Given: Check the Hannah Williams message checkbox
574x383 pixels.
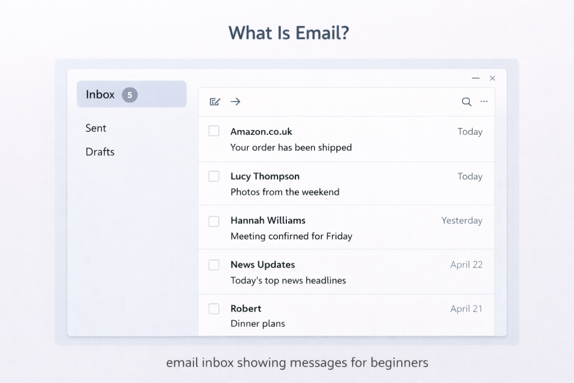Looking at the screenshot, I should click(214, 221).
